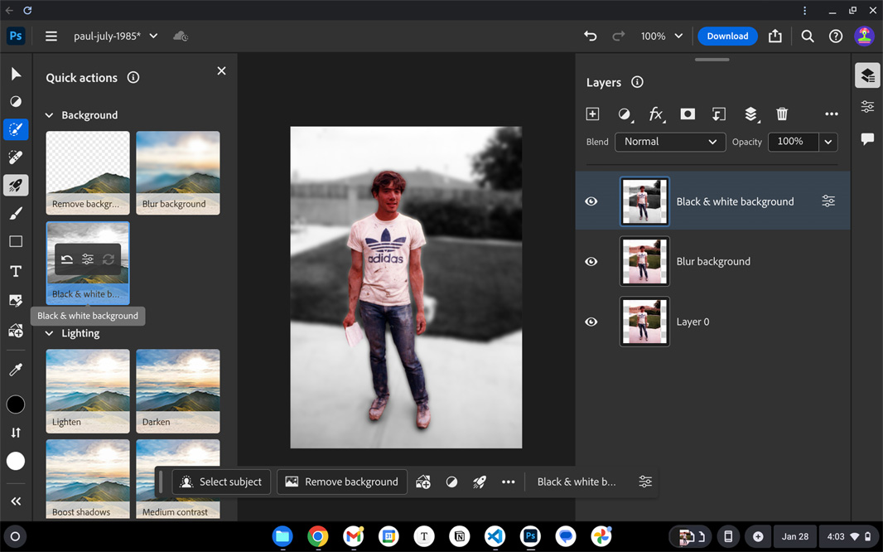
Task: Apply the Blur background quick action thumbnail
Action: pyautogui.click(x=178, y=172)
